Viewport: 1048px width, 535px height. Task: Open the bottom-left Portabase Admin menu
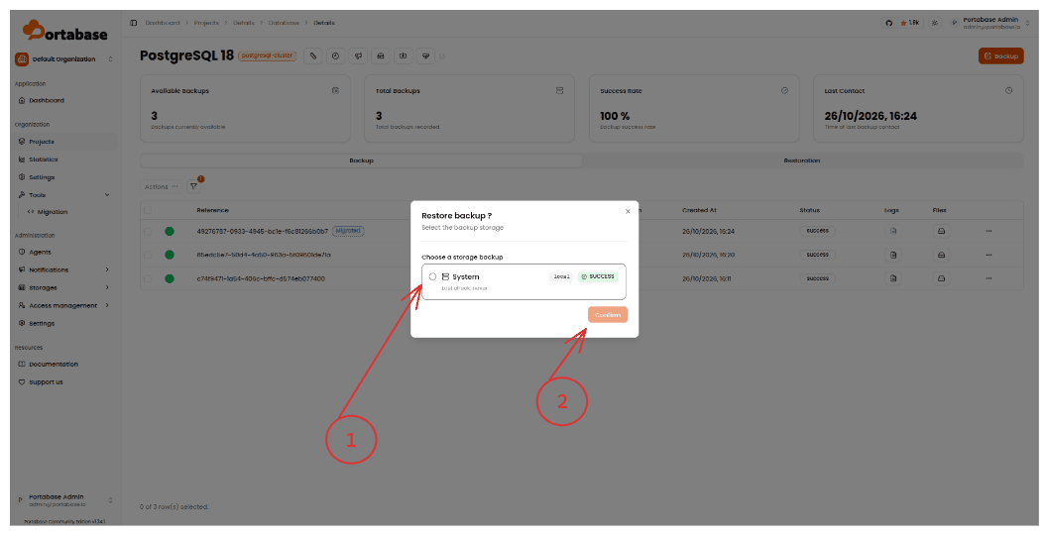coord(64,500)
